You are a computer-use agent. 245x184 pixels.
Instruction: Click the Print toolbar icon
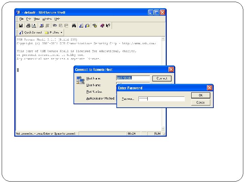click(x=28, y=26)
